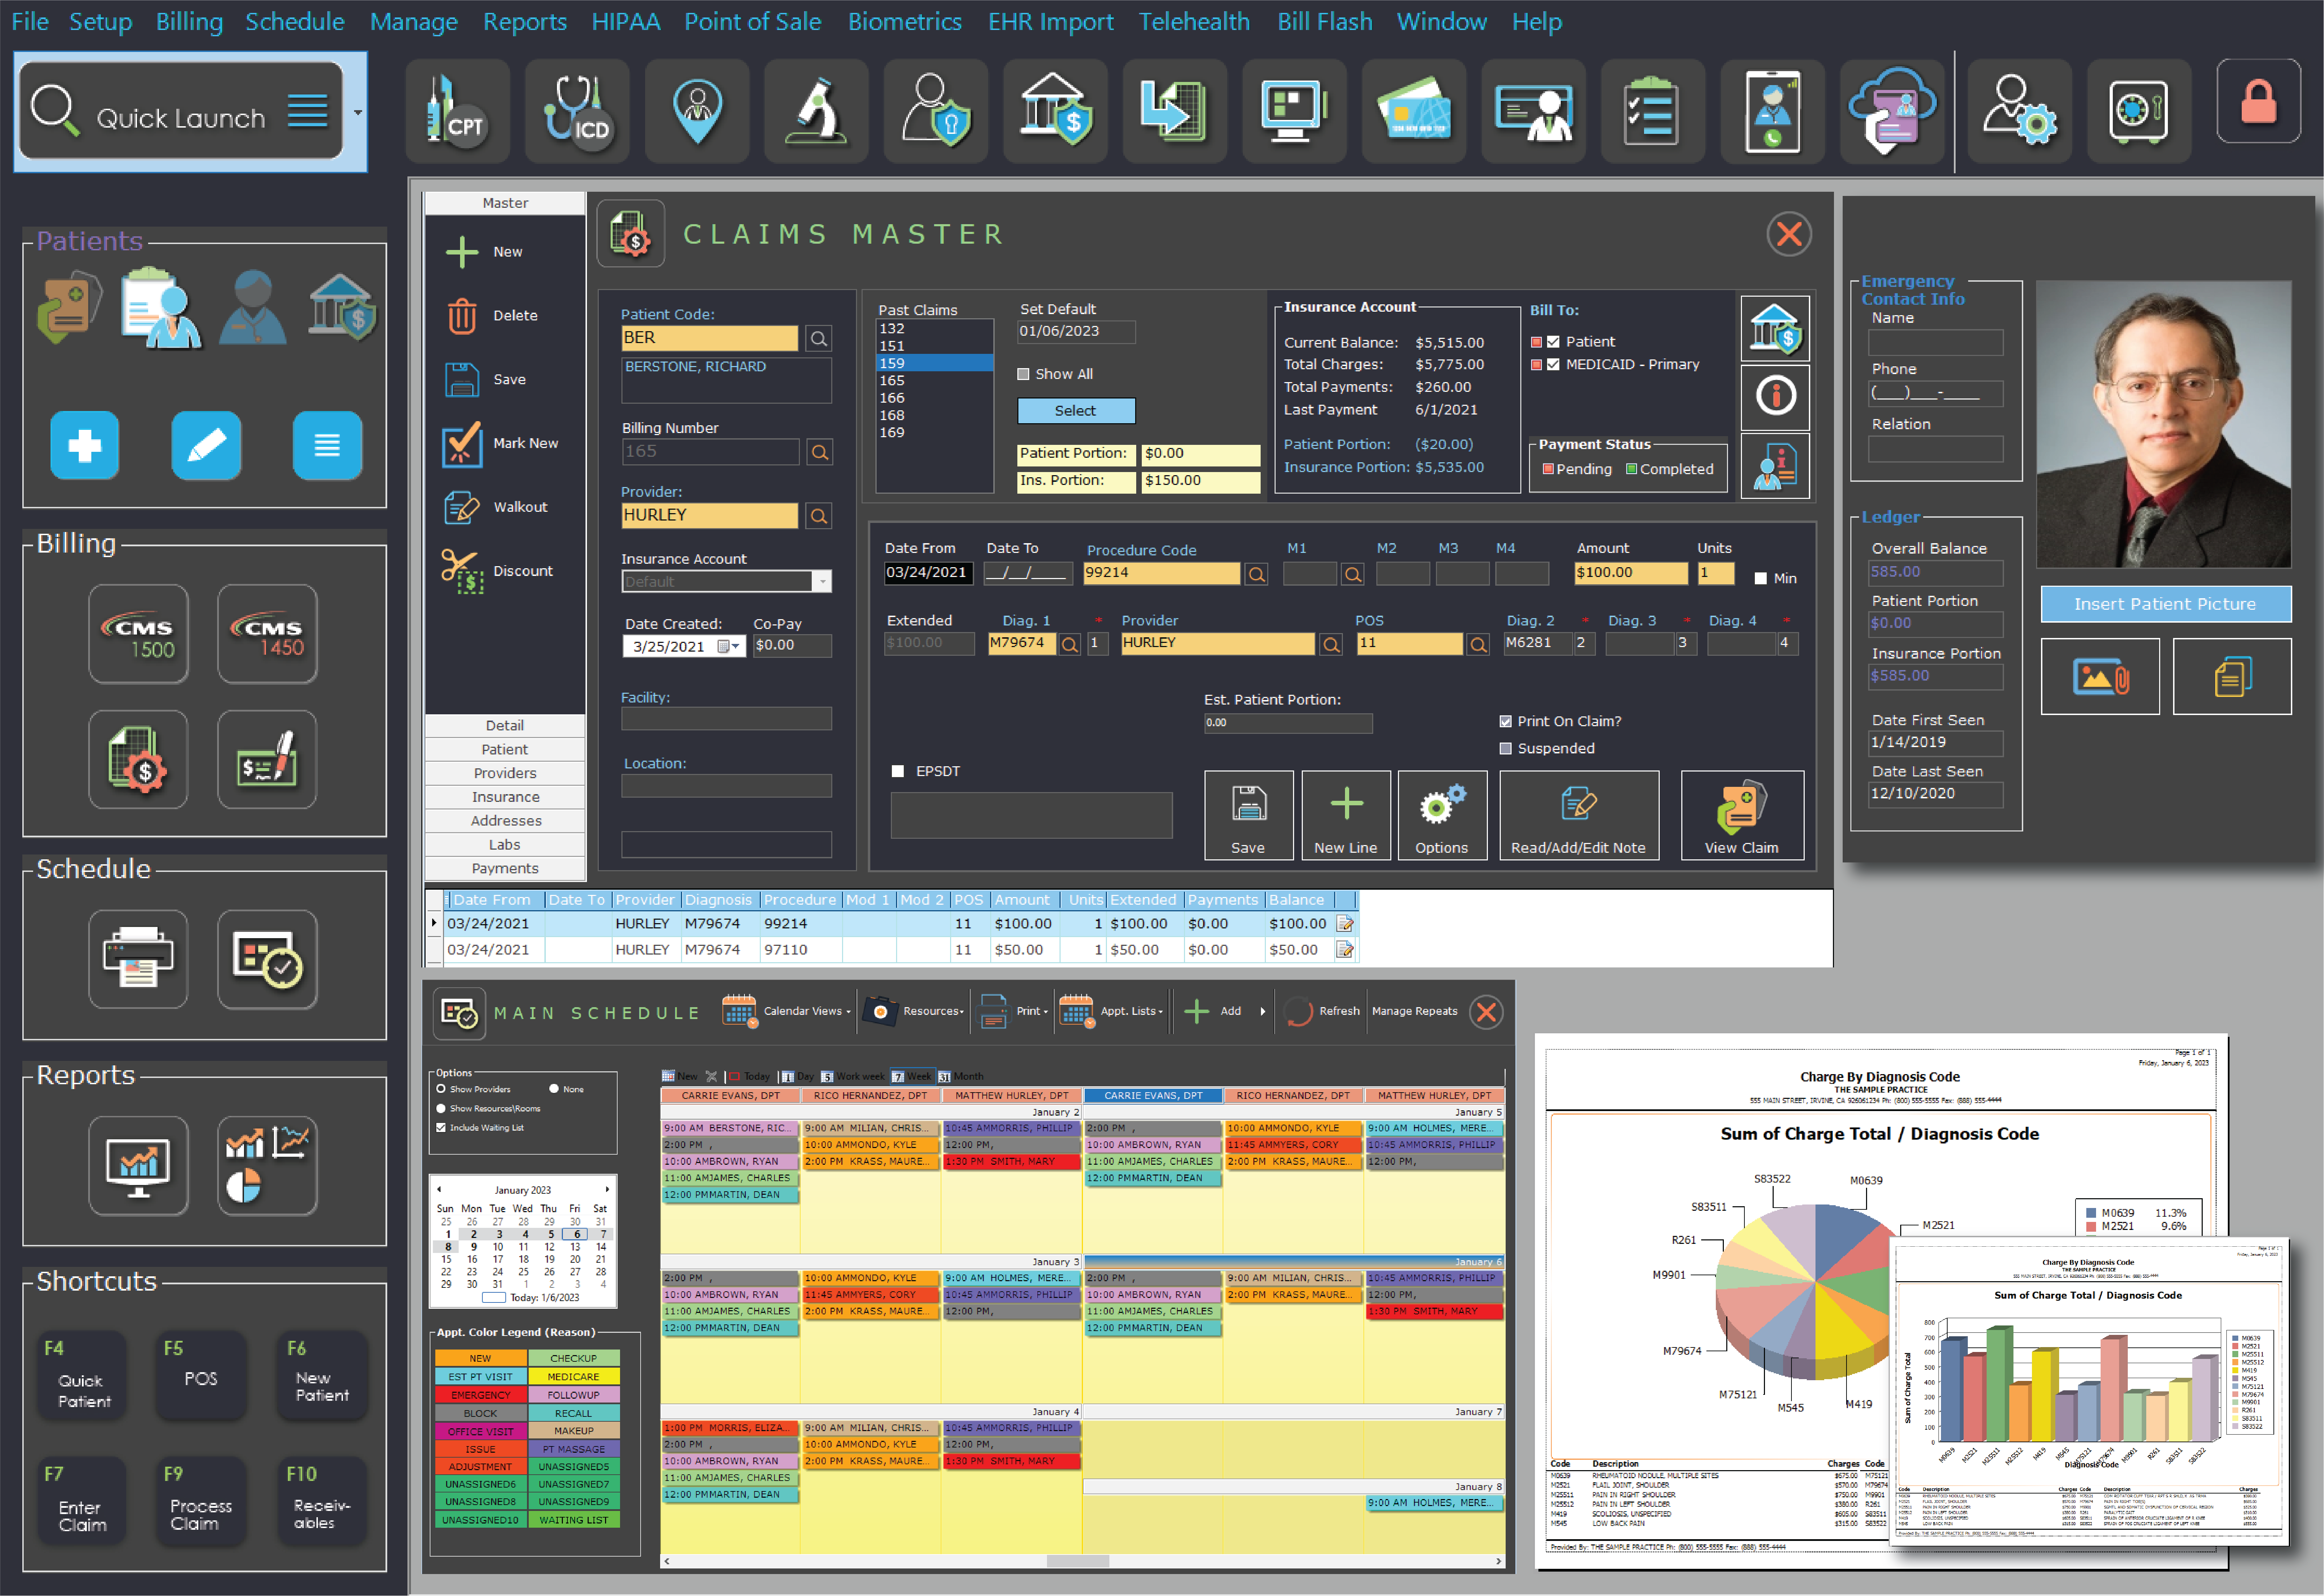Click the CMS 1450 billing icon
This screenshot has width=2324, height=1596.
tap(267, 635)
